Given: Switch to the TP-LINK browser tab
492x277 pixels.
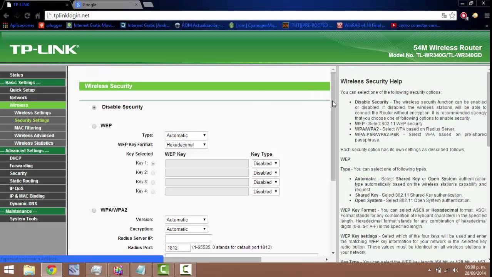Looking at the screenshot, I should [37, 5].
